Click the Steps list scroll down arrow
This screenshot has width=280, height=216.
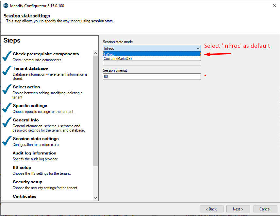click(95, 198)
